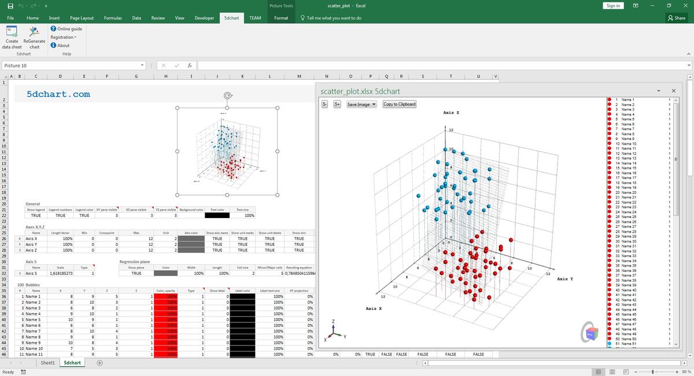The image size is (694, 376).
Task: Open Customize Quick Access Toolbar dropdown
Action: click(x=46, y=6)
